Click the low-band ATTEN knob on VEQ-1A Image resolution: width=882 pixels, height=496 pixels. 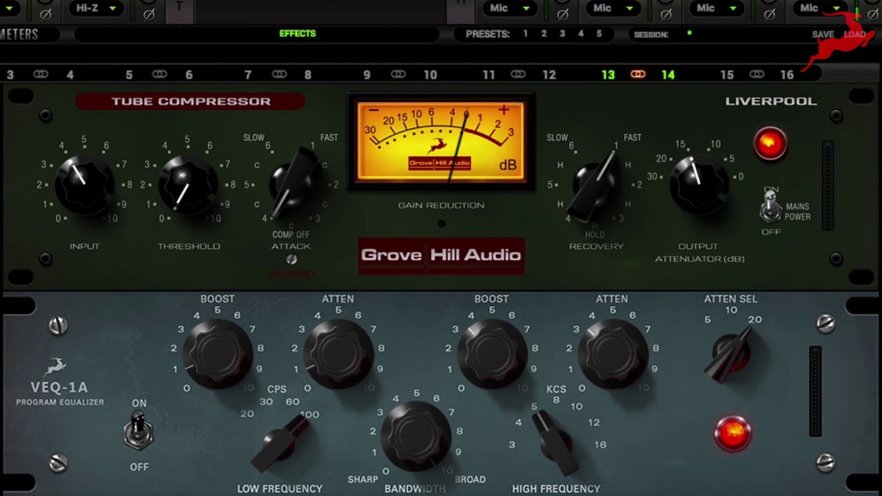click(x=338, y=353)
